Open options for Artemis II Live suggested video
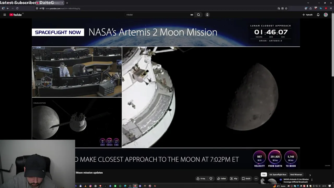 tap(312, 180)
